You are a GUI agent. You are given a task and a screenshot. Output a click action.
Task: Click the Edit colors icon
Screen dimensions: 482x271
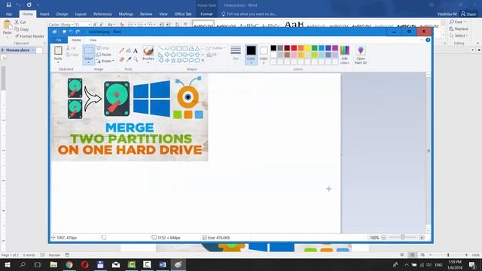345,55
